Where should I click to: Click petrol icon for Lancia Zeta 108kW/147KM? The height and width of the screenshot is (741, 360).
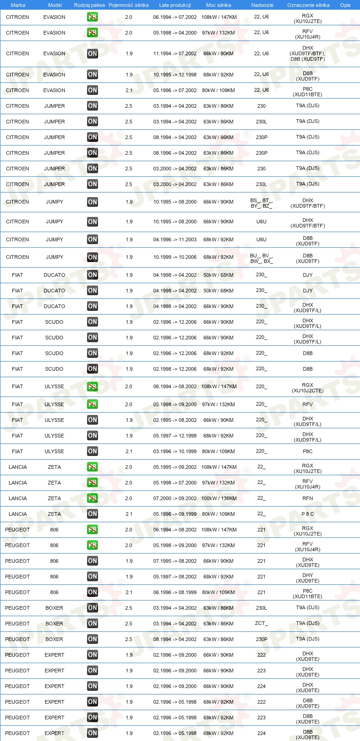click(x=93, y=467)
